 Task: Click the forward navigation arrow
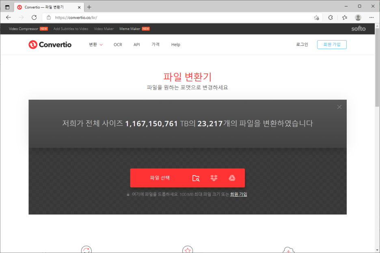22,17
